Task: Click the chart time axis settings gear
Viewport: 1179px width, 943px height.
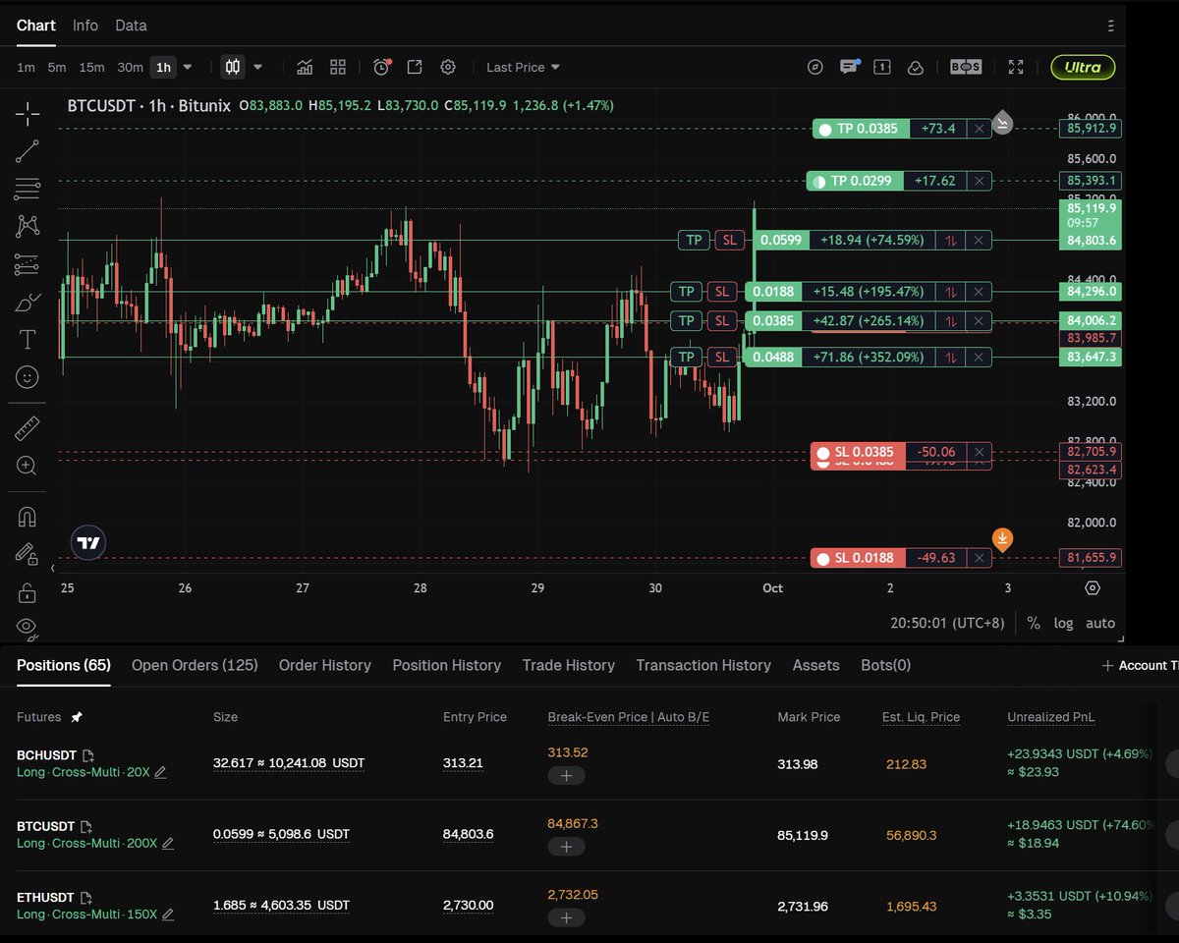Action: [1093, 587]
